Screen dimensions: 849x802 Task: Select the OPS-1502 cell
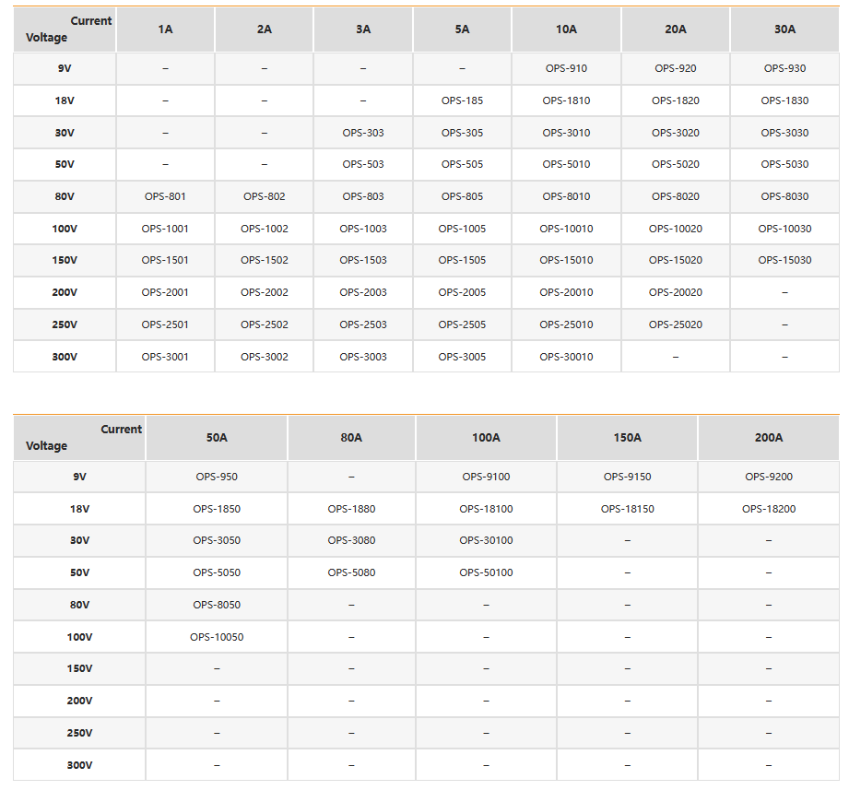pos(265,261)
